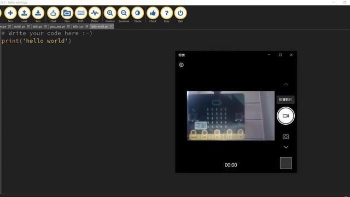The height and width of the screenshot is (197, 350).
Task: Open the last capture thumbnail in Camera
Action: tap(286, 163)
